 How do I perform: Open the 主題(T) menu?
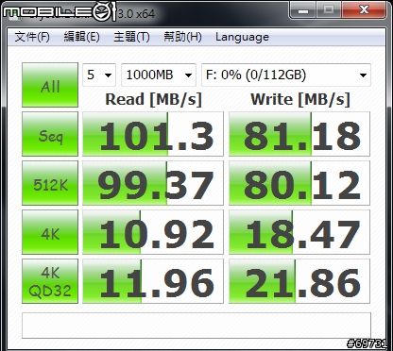coord(131,37)
